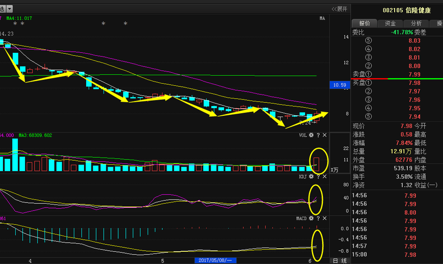The image size is (443, 264).
Task: Select the 14:56 trade row priced 8.00
Action: click(397, 212)
